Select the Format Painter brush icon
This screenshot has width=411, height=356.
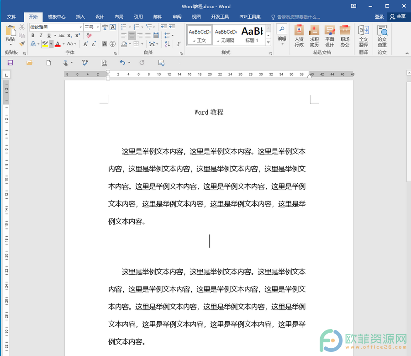[22, 43]
